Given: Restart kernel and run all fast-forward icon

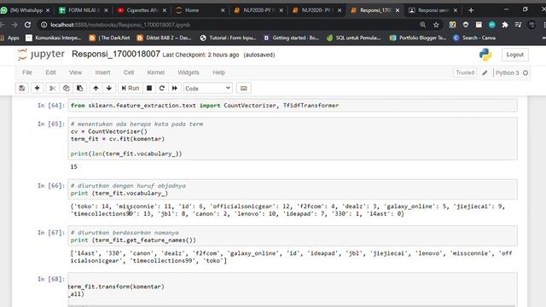Looking at the screenshot, I should pos(175,89).
